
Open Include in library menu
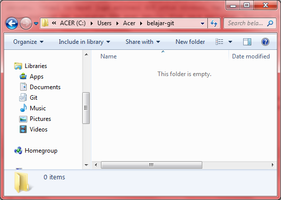[84, 42]
